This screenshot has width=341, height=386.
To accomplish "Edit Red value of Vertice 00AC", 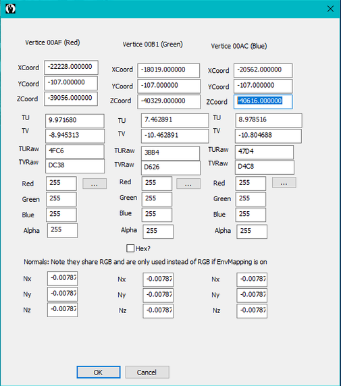I will [251, 184].
